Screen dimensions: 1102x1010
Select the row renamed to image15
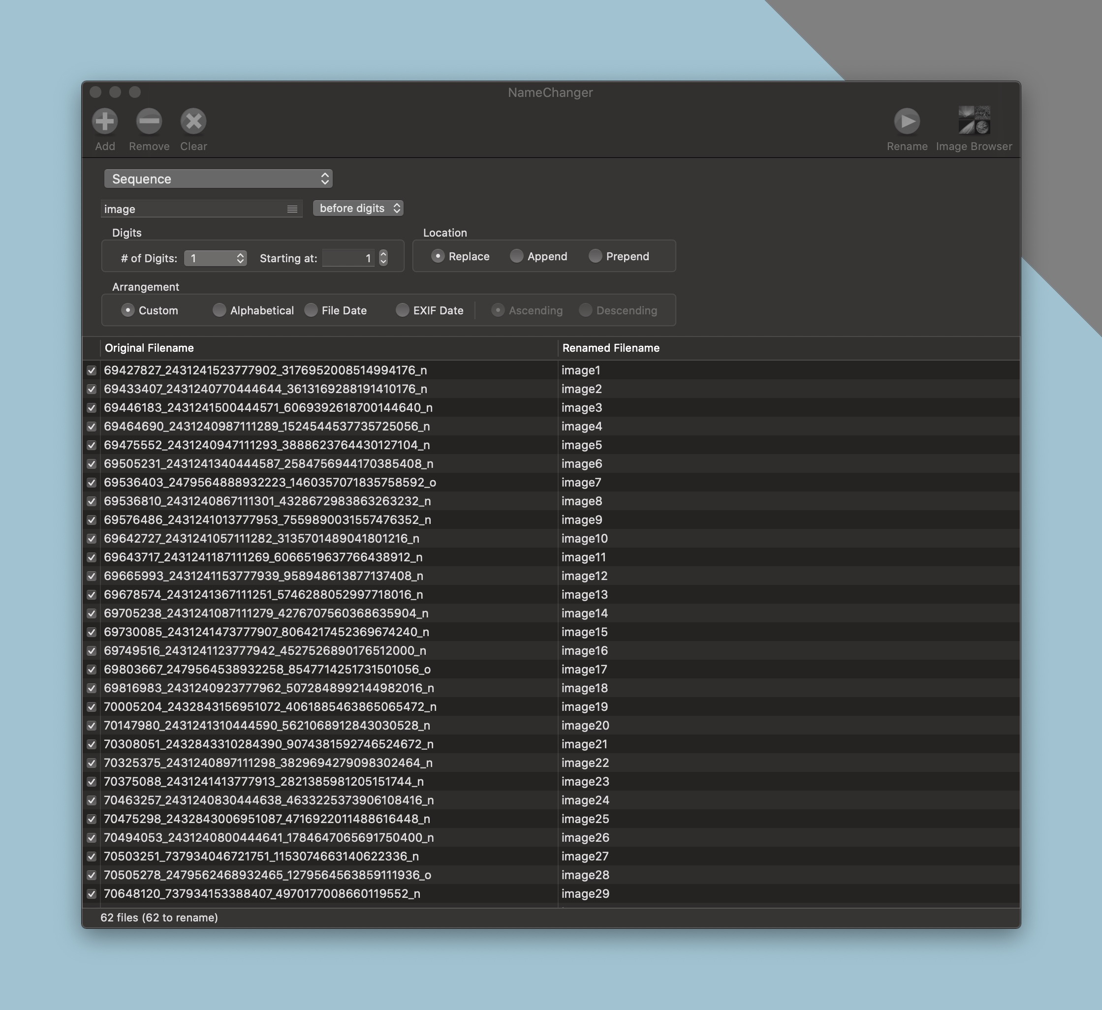(584, 632)
